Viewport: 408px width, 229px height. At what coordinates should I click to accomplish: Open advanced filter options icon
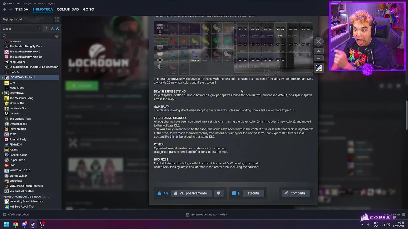[57, 36]
